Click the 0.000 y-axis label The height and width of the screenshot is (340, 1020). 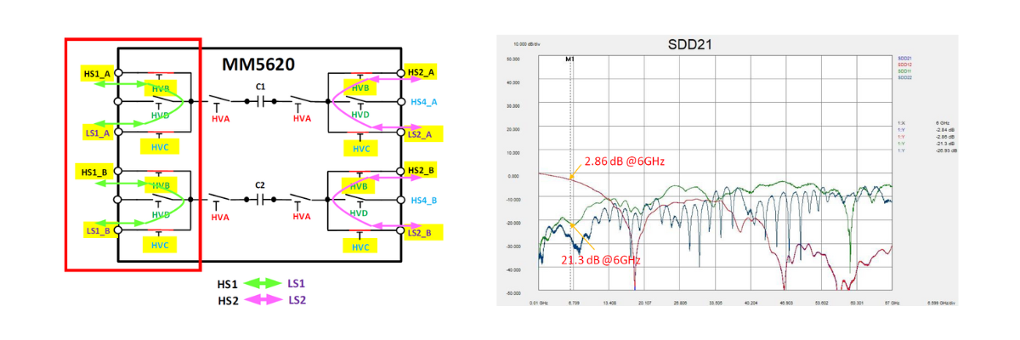point(513,176)
